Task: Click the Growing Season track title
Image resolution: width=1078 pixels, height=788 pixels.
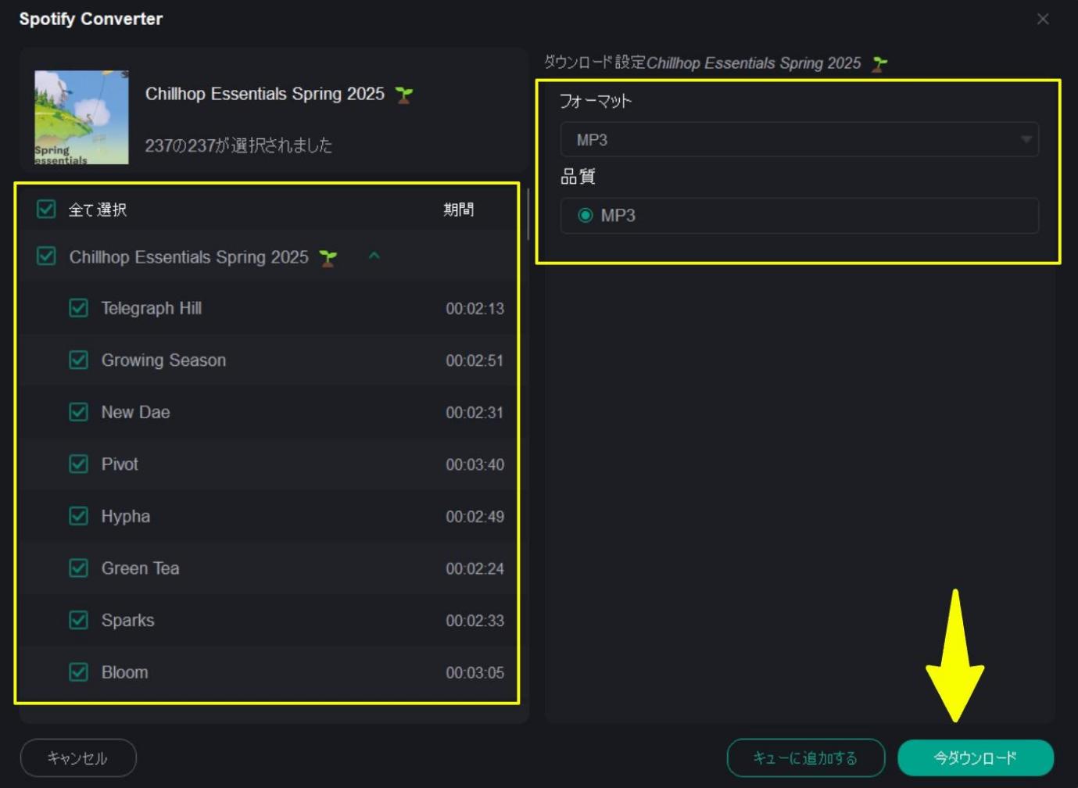Action: (163, 360)
